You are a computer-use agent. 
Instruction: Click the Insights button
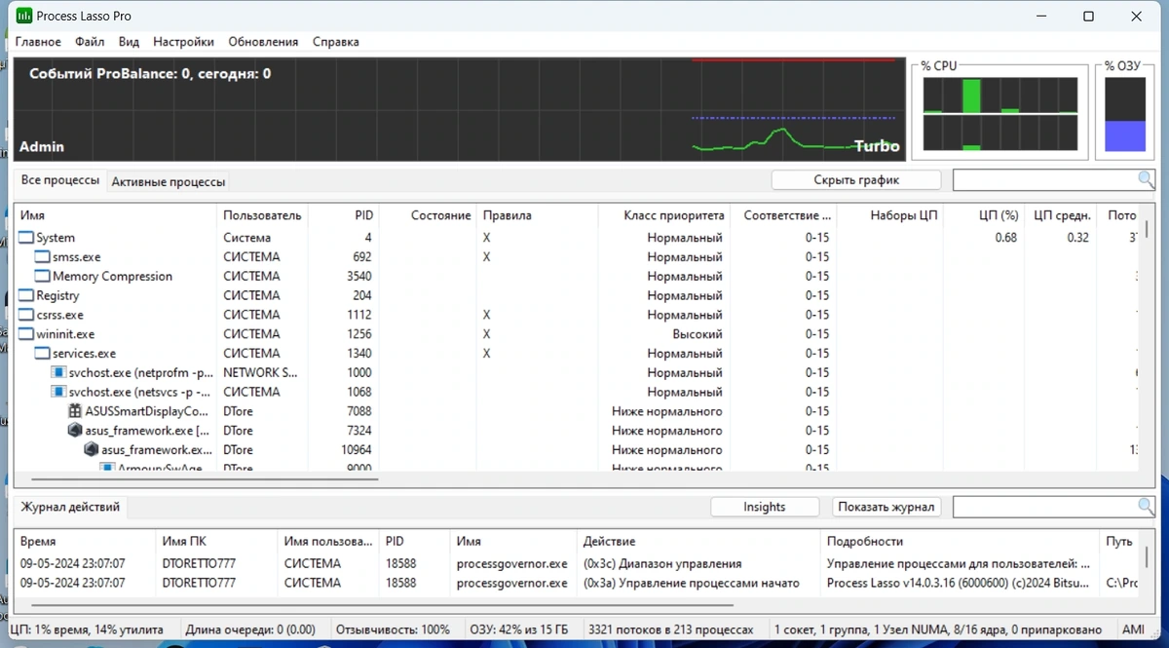pyautogui.click(x=764, y=507)
